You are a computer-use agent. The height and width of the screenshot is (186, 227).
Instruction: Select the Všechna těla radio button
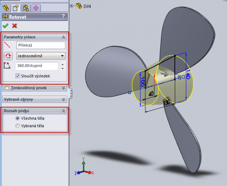pyautogui.click(x=17, y=118)
